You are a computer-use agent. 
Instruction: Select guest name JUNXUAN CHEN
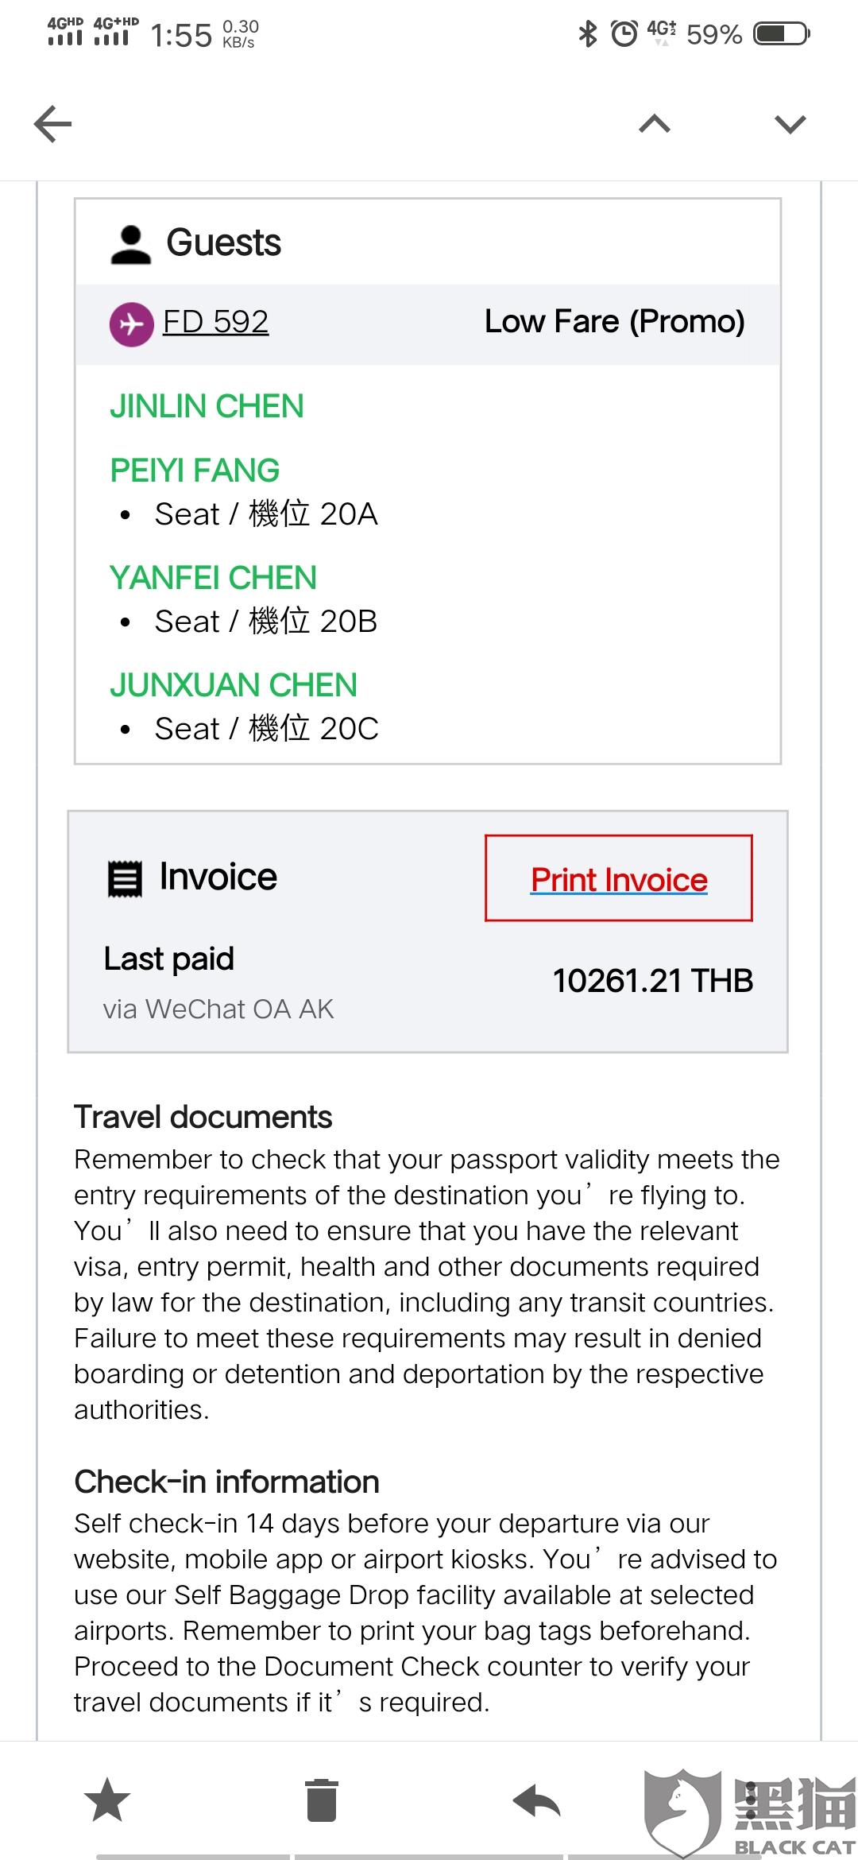coord(234,685)
